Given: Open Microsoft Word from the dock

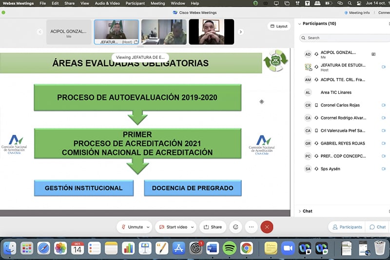Looking at the screenshot, I should (x=213, y=248).
